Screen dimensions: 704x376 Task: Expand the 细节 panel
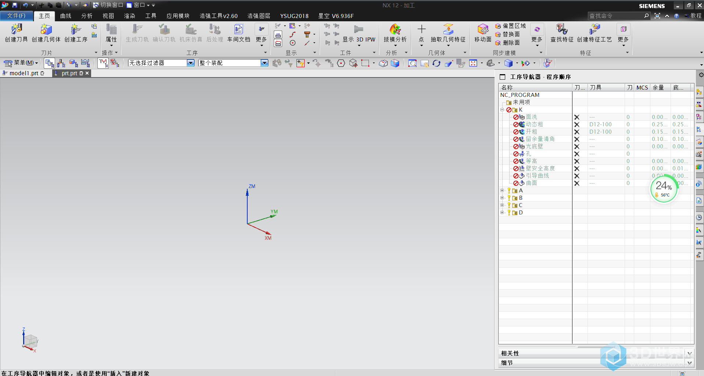690,363
